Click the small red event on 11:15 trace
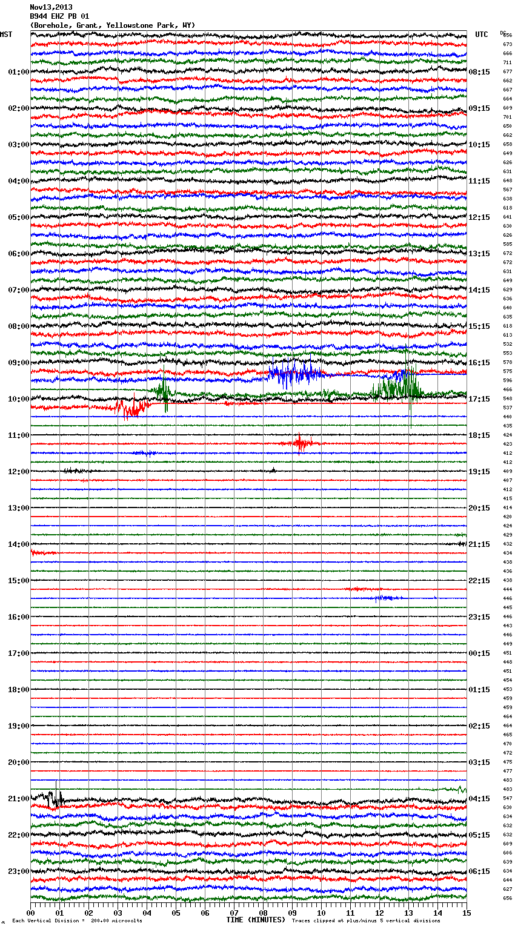515x929 pixels. coord(299,443)
